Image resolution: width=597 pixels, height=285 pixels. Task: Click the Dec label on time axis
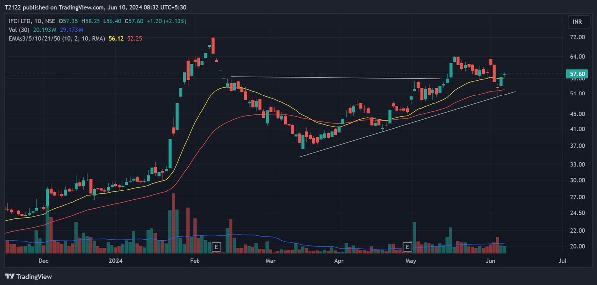[x=43, y=261]
